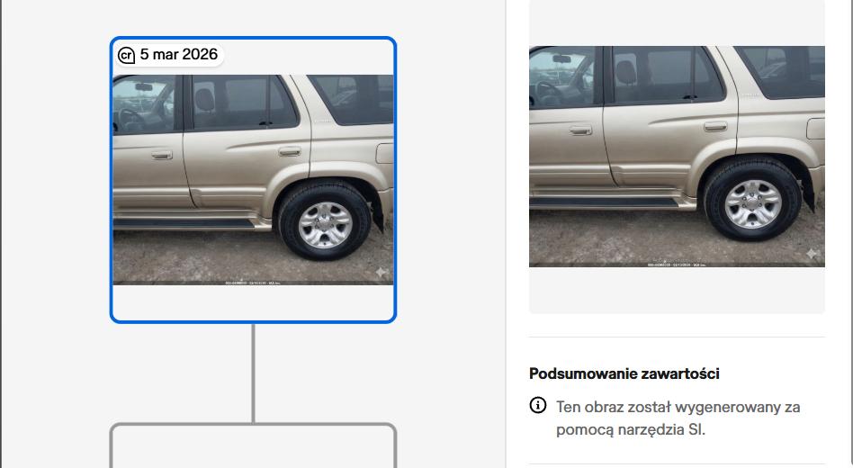Open the large car preview image
Image resolution: width=853 pixels, height=468 pixels.
pos(677,157)
